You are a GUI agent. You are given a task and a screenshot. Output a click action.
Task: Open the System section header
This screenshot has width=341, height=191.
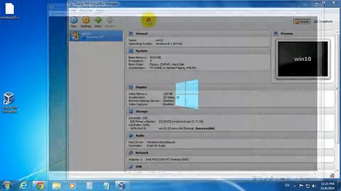pyautogui.click(x=141, y=51)
